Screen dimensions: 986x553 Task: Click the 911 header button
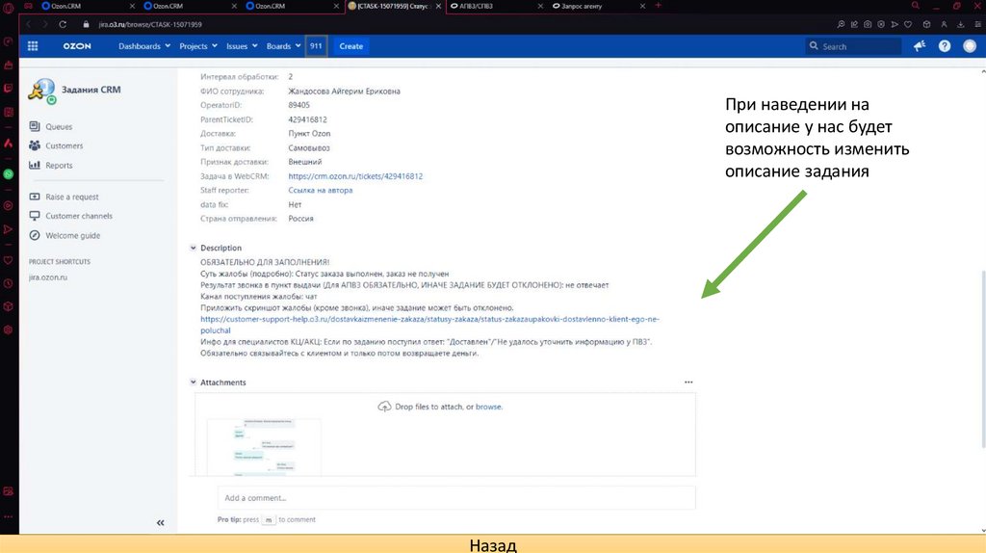pyautogui.click(x=316, y=46)
